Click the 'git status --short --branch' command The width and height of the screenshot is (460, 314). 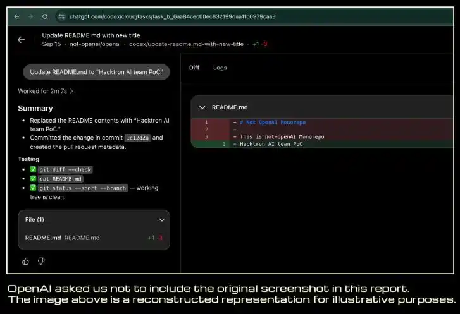pyautogui.click(x=83, y=188)
